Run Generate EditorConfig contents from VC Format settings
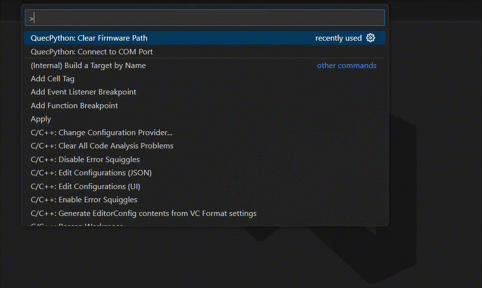482x288 pixels. tap(205, 213)
